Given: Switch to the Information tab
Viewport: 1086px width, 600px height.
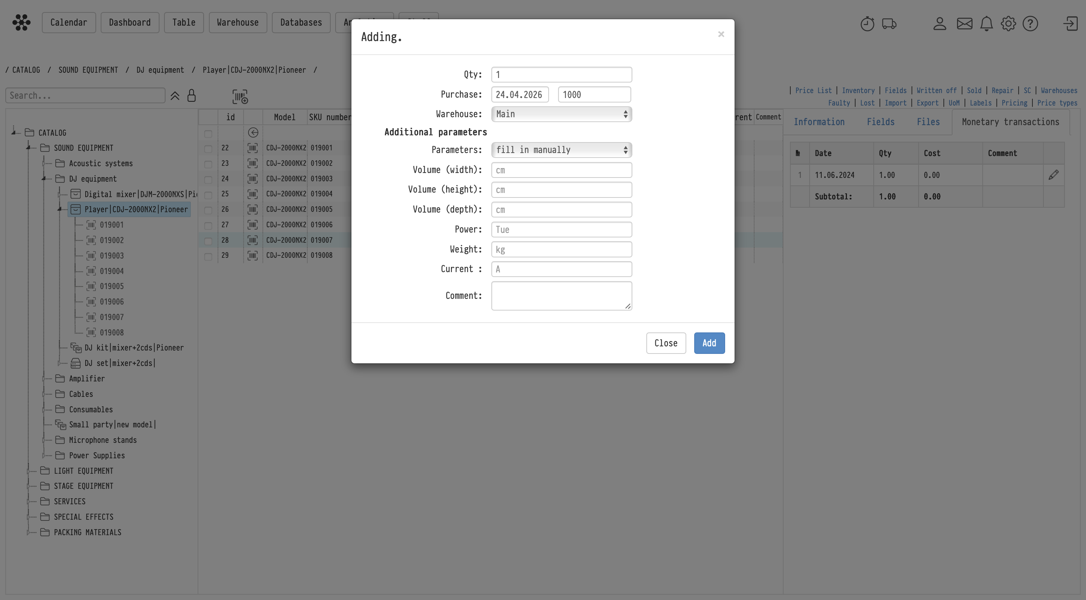Looking at the screenshot, I should [819, 122].
